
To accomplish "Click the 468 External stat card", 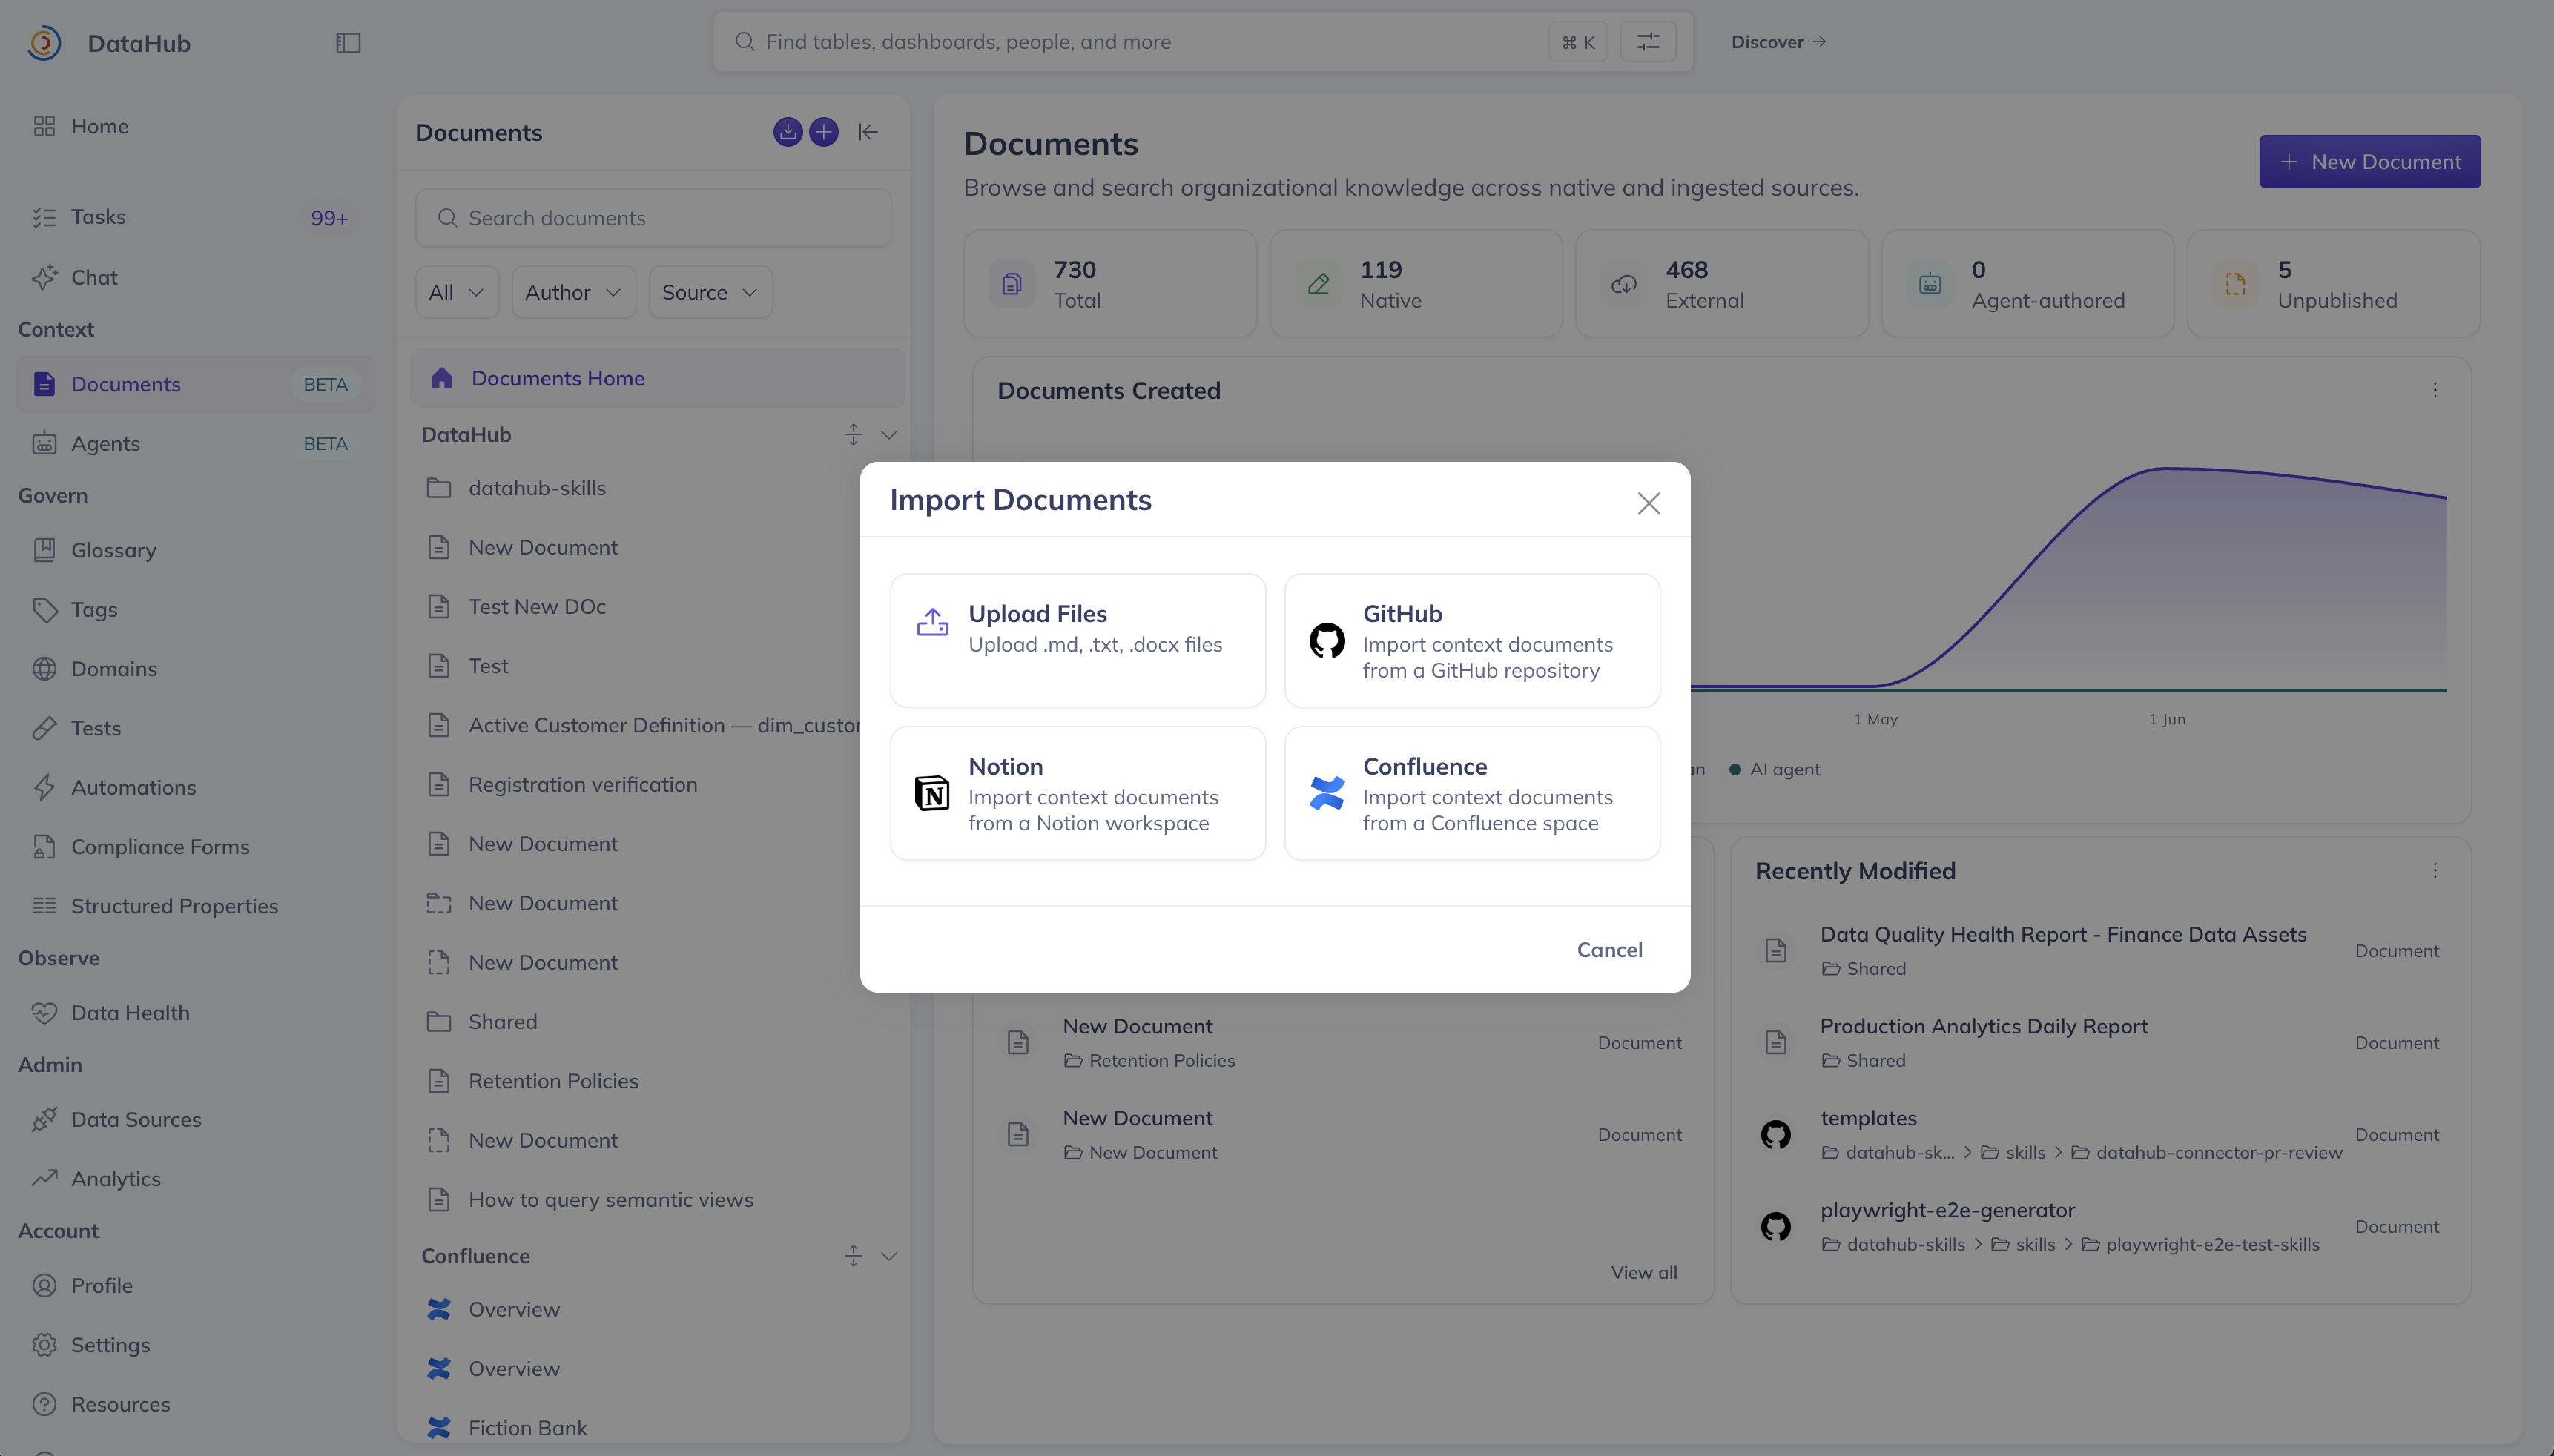I will coord(1721,284).
